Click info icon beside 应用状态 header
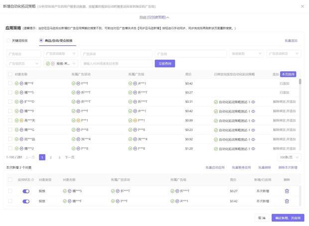309x226 pixels. click(33, 180)
